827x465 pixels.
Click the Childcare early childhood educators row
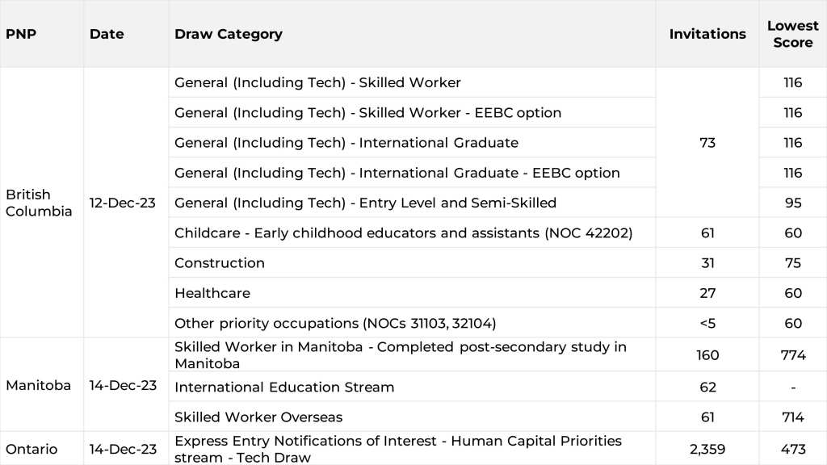tap(403, 232)
